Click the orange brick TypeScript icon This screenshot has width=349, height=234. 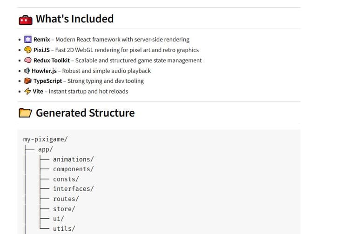point(28,81)
